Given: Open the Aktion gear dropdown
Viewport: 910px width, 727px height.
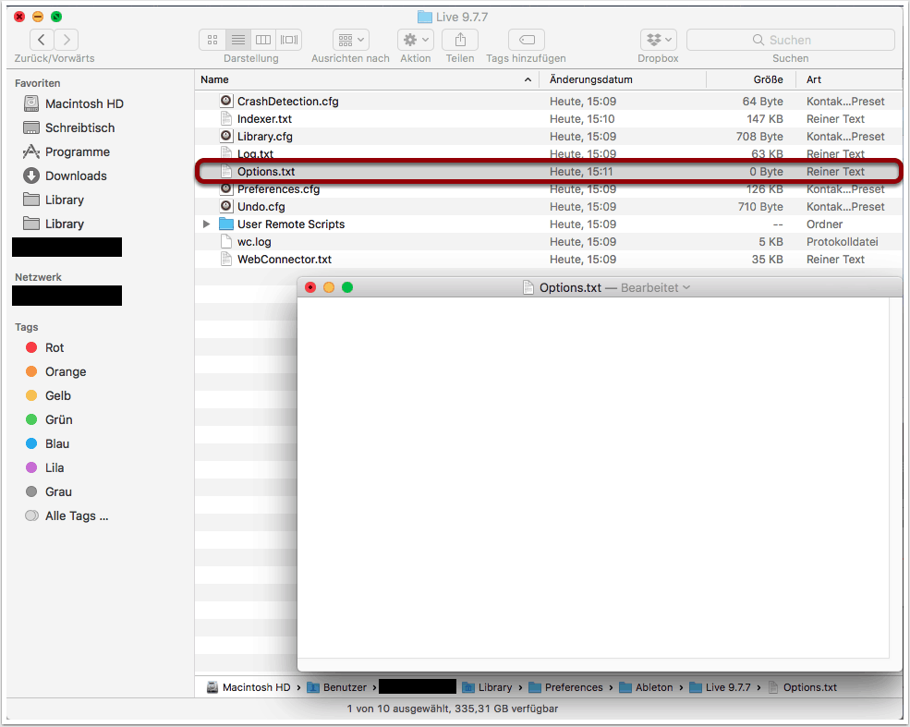Looking at the screenshot, I should pyautogui.click(x=415, y=40).
